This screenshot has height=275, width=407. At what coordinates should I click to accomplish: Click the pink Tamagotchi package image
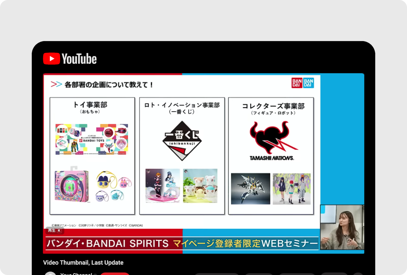click(x=71, y=185)
